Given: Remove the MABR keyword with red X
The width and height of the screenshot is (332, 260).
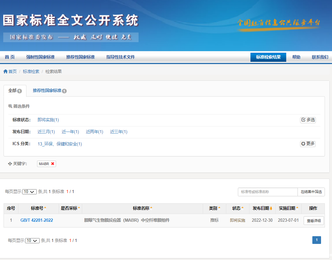Looking at the screenshot, I should [x=53, y=164].
